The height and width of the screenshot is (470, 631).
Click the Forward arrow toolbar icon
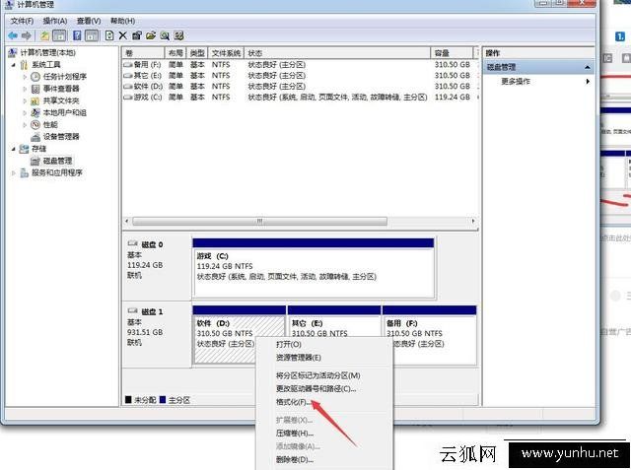(27, 35)
